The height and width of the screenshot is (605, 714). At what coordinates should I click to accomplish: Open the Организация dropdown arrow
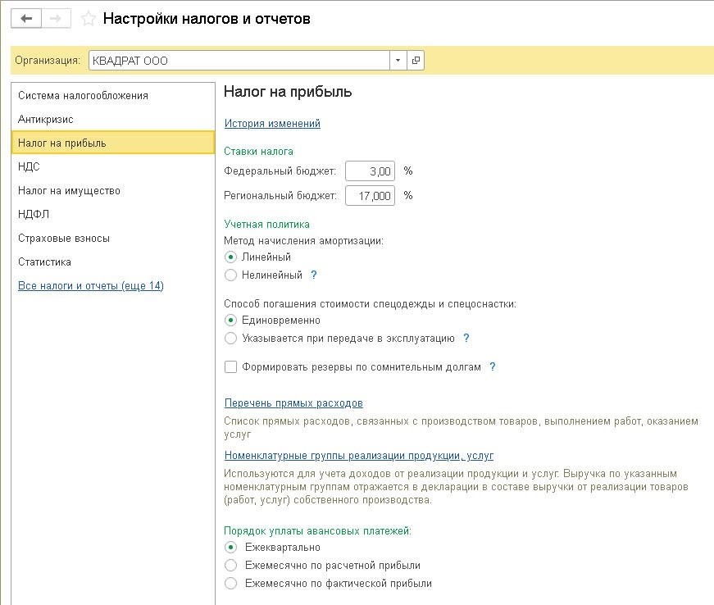tap(397, 60)
